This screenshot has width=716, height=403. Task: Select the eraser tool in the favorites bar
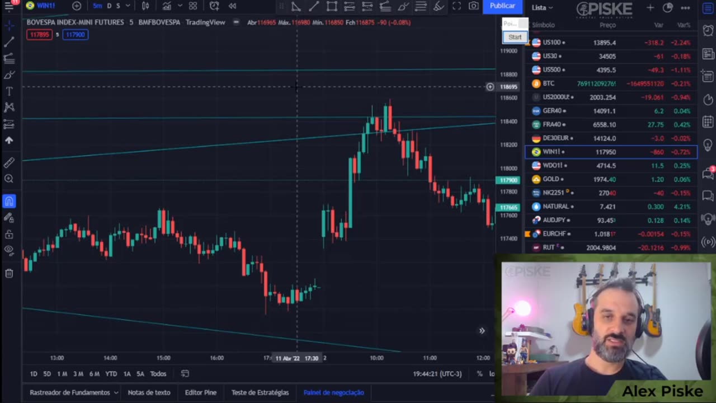439,6
